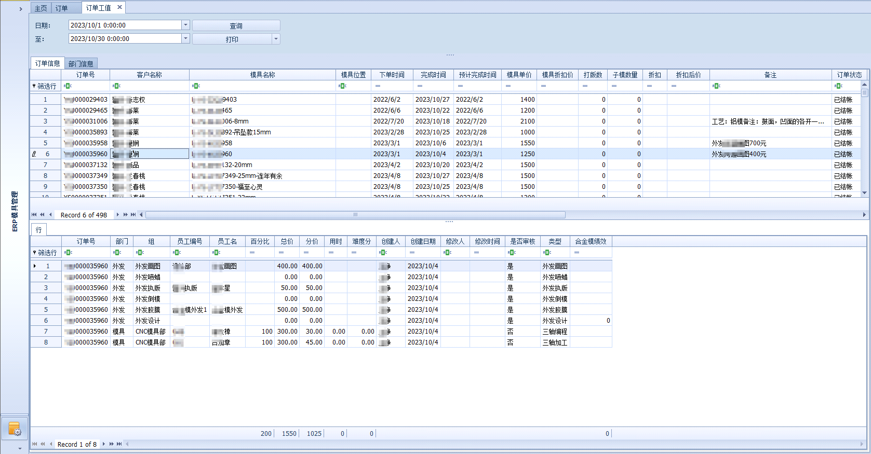The height and width of the screenshot is (454, 871).
Task: Click the 模具位置 filter condition icon
Action: [x=342, y=86]
